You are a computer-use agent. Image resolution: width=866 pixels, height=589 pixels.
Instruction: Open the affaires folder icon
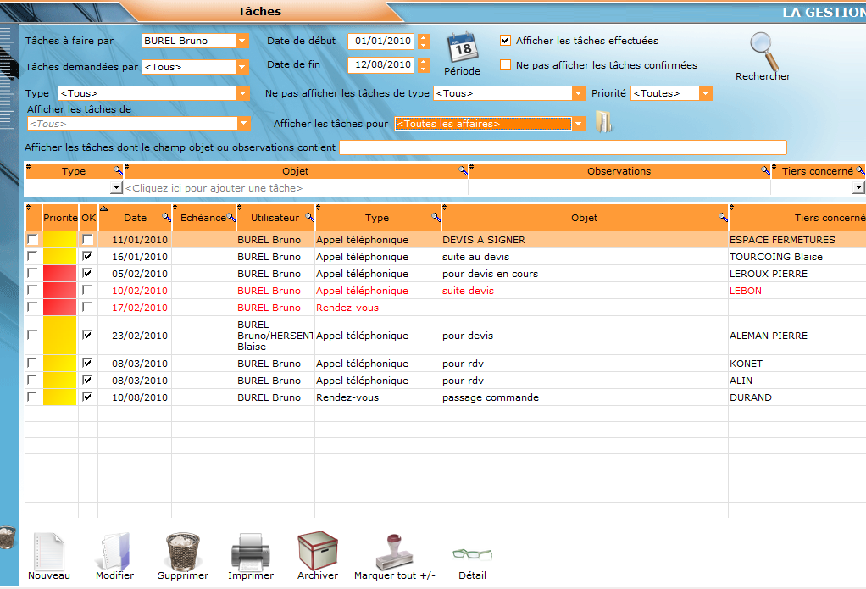[603, 122]
